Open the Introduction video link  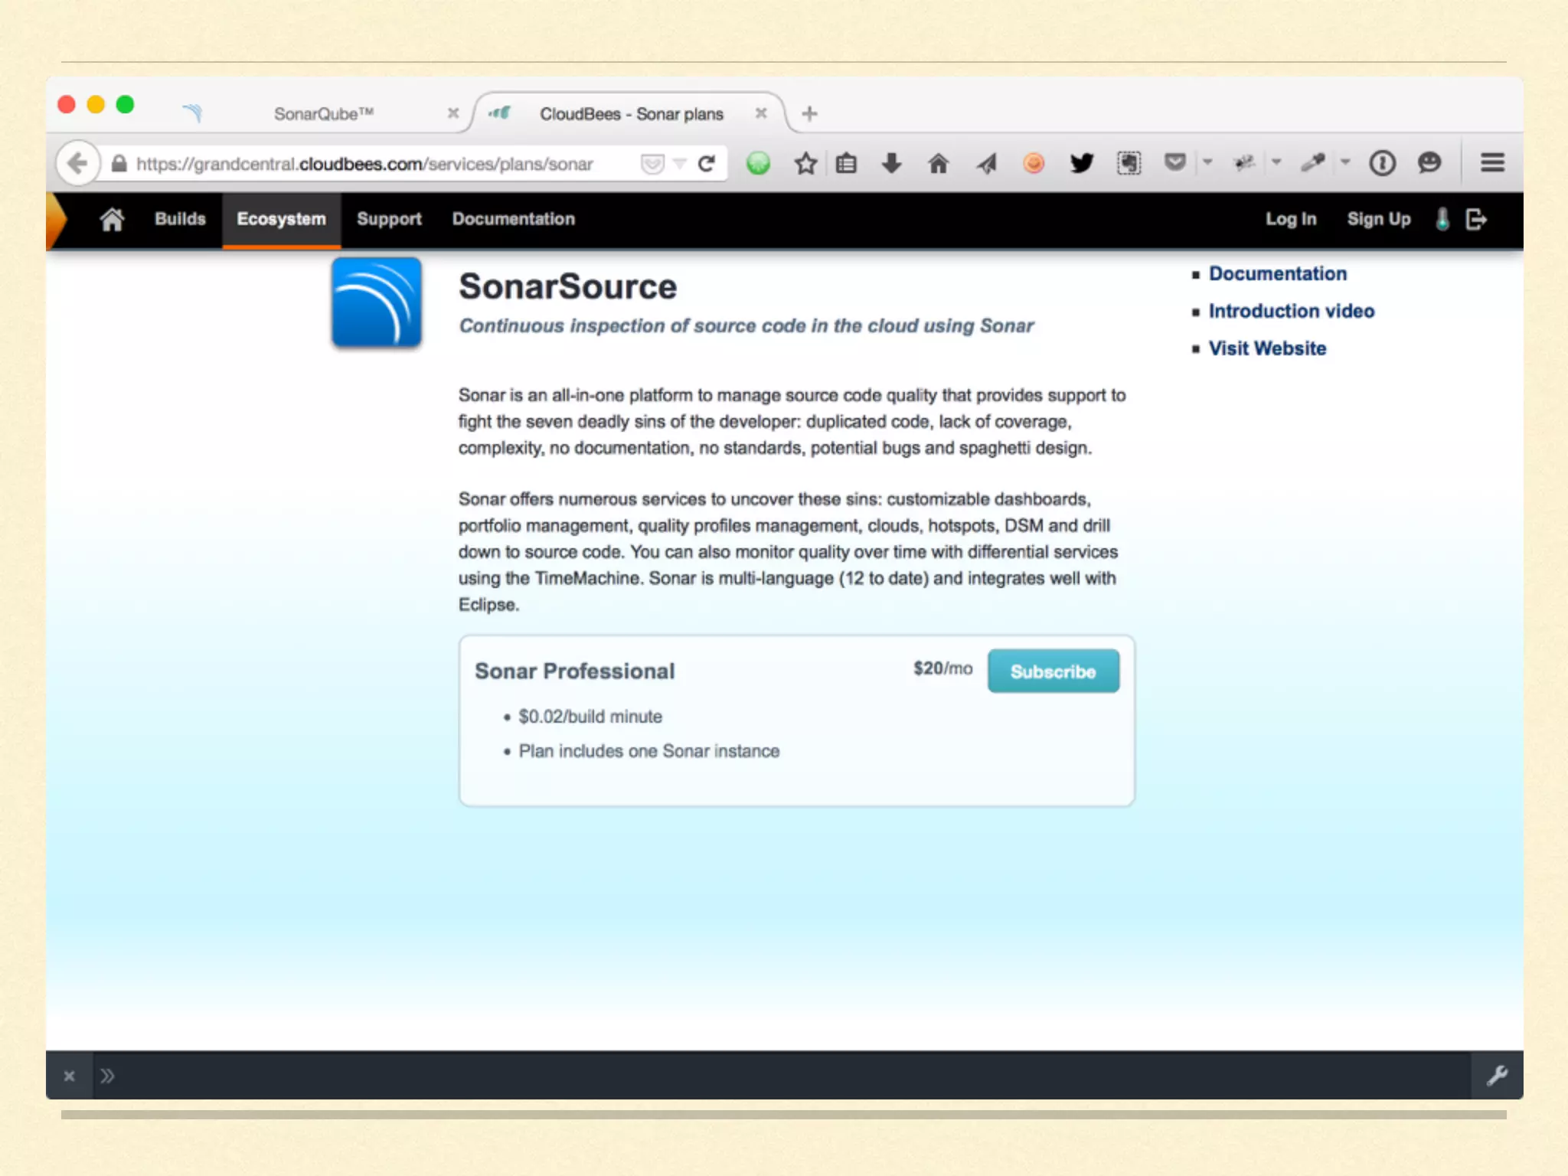(x=1291, y=311)
